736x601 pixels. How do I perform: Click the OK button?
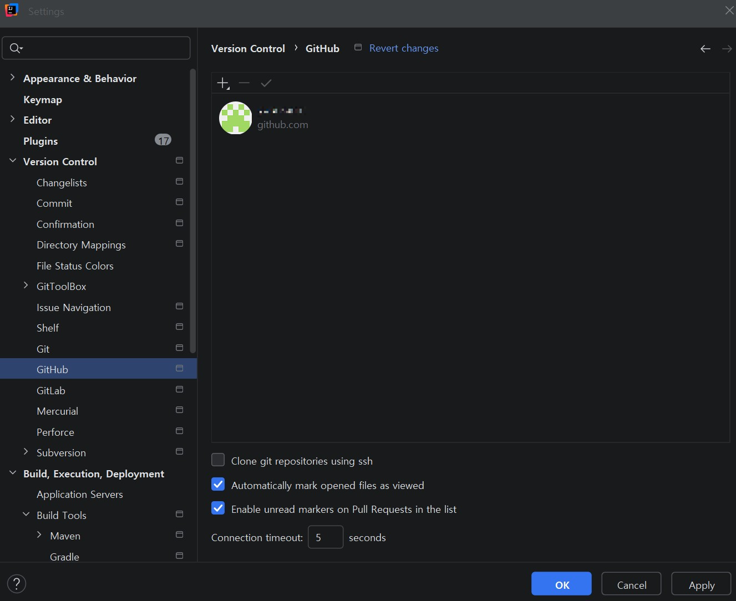(x=561, y=584)
